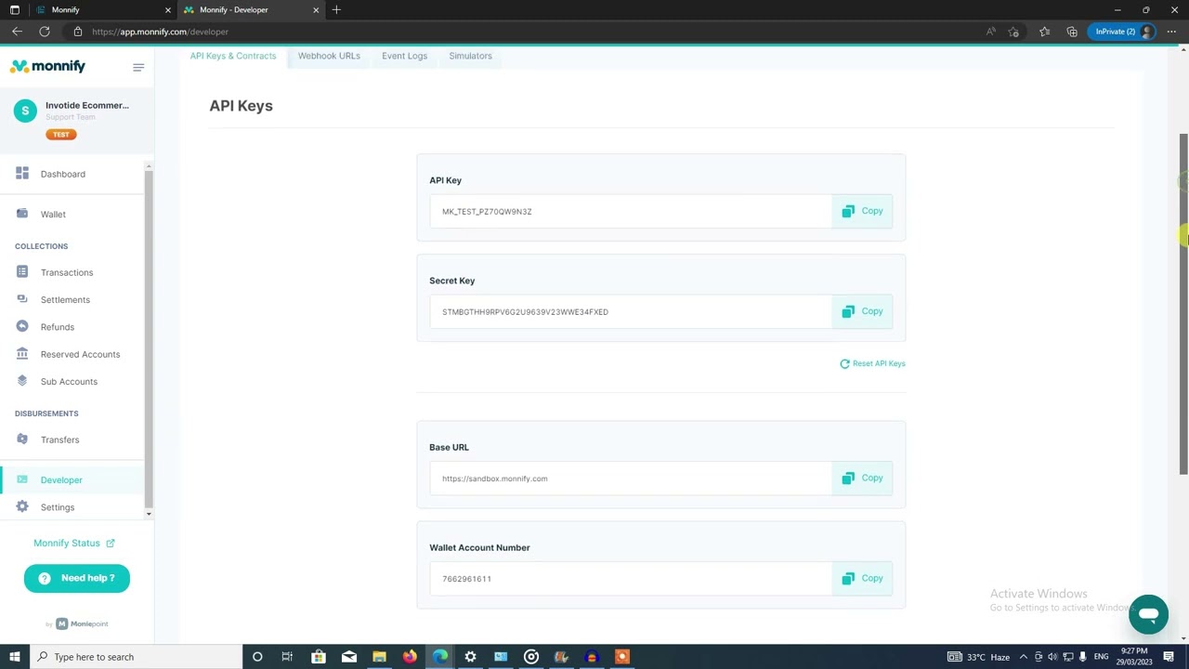Open browser favorites star icon
Image resolution: width=1189 pixels, height=669 pixels.
coord(1044,32)
